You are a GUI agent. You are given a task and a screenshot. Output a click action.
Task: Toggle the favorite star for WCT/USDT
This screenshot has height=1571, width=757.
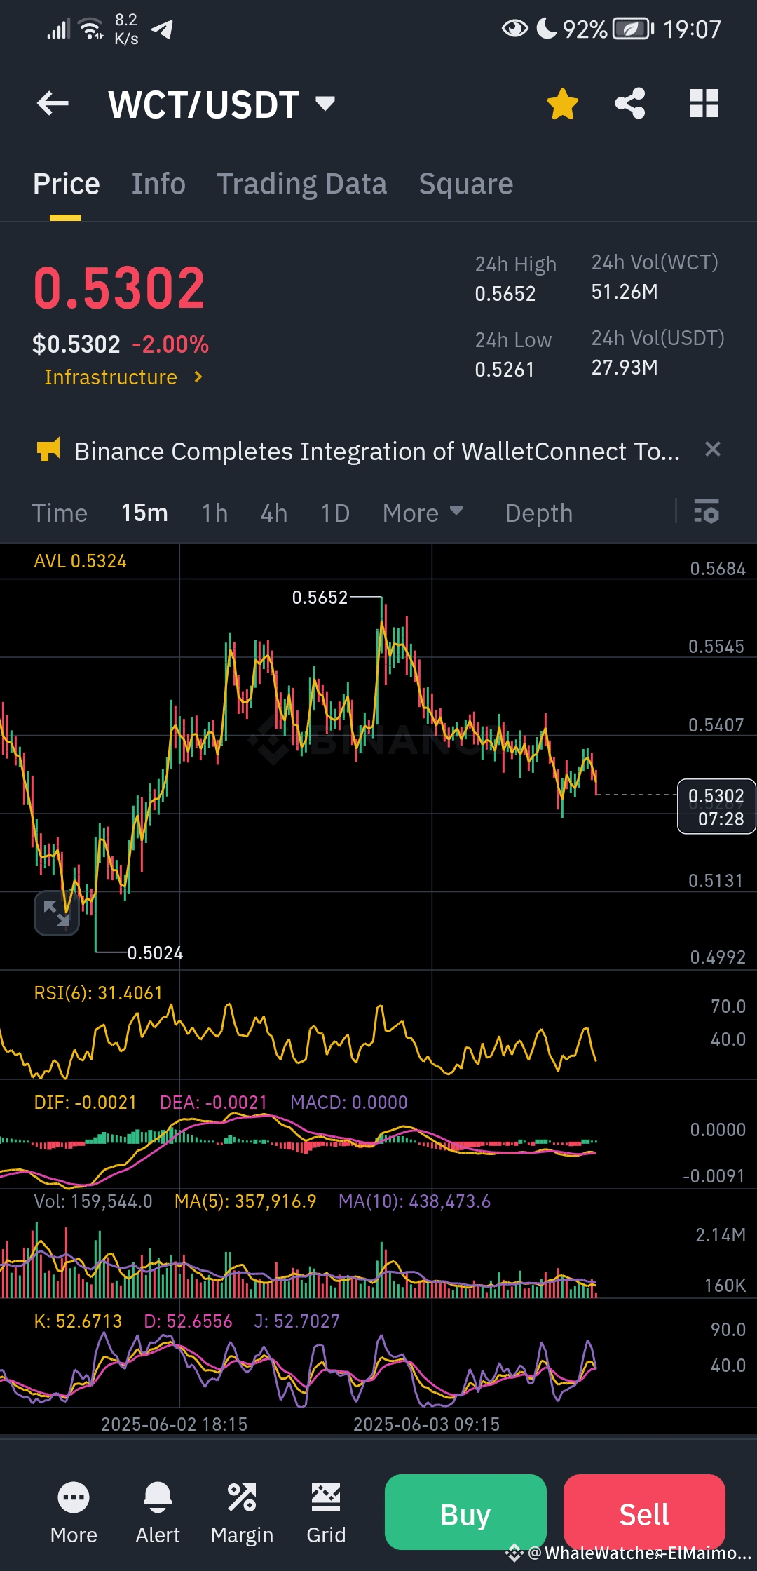click(x=562, y=104)
